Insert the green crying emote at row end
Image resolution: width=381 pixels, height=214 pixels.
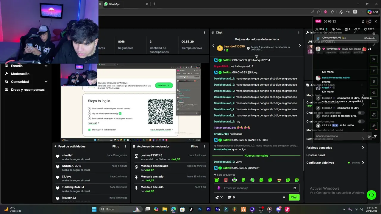(x=297, y=180)
